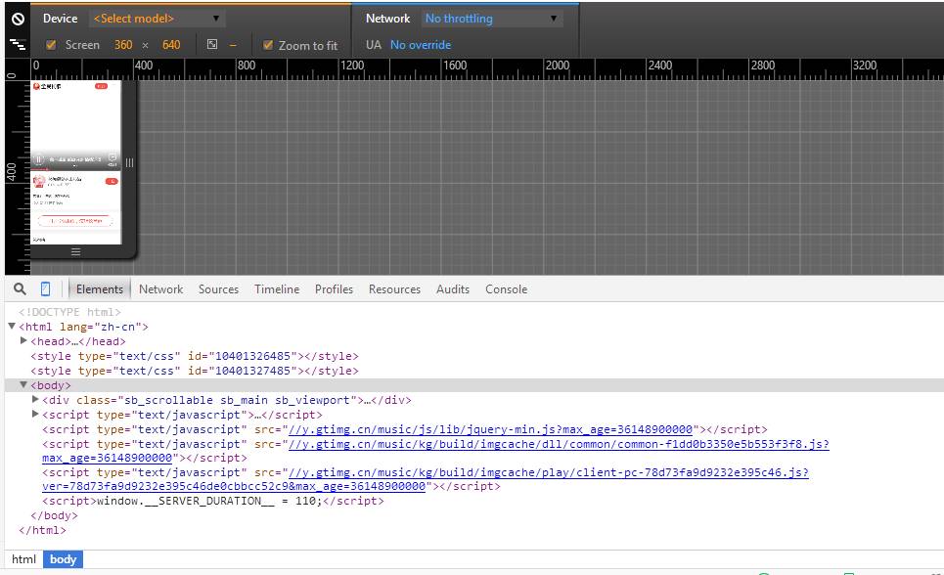This screenshot has height=575, width=944.
Task: Select the window.__SERVER_DURATION__ script line
Action: [x=212, y=501]
